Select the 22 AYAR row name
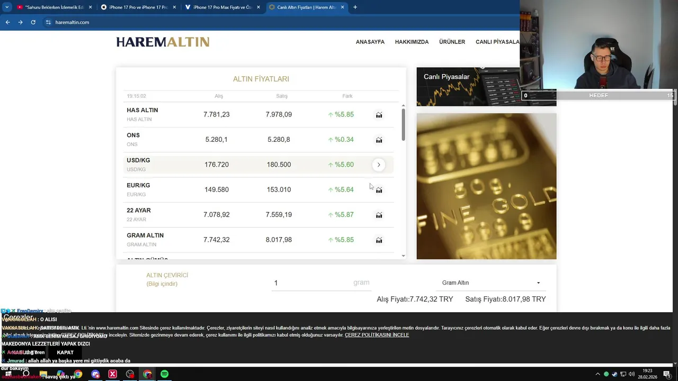Viewport: 678px width, 381px height. tap(139, 210)
